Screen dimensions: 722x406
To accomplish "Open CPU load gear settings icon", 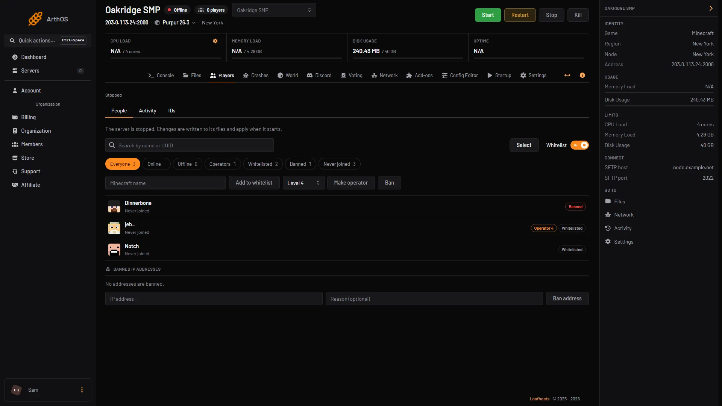I will coord(215,41).
